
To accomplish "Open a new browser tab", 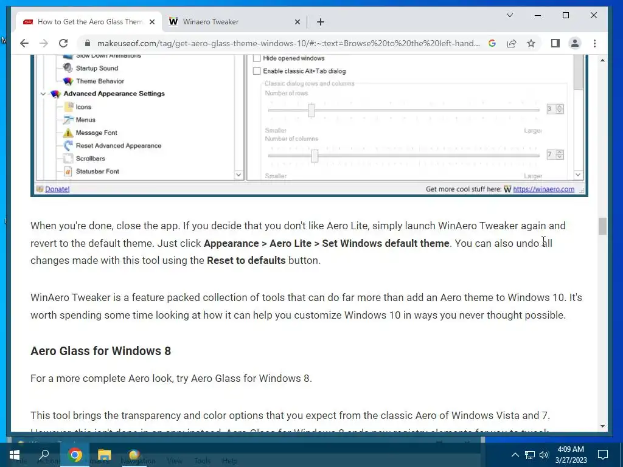I will 321,22.
